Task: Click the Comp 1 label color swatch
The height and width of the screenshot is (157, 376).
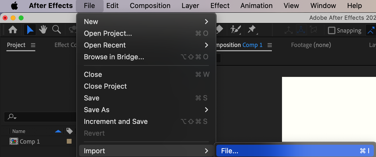Action: (69, 142)
